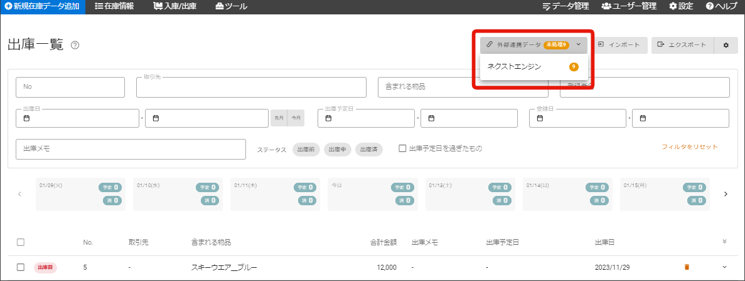Select the checkbox for shipment row 5
The width and height of the screenshot is (745, 281).
click(21, 267)
